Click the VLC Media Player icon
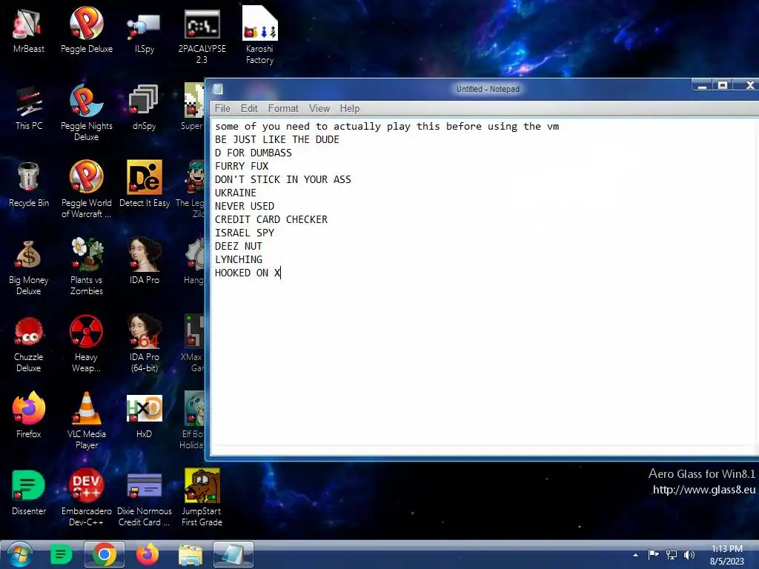 pyautogui.click(x=87, y=421)
